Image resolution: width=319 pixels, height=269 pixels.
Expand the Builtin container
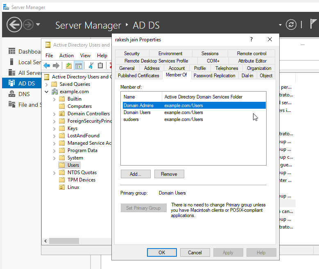tap(54, 99)
